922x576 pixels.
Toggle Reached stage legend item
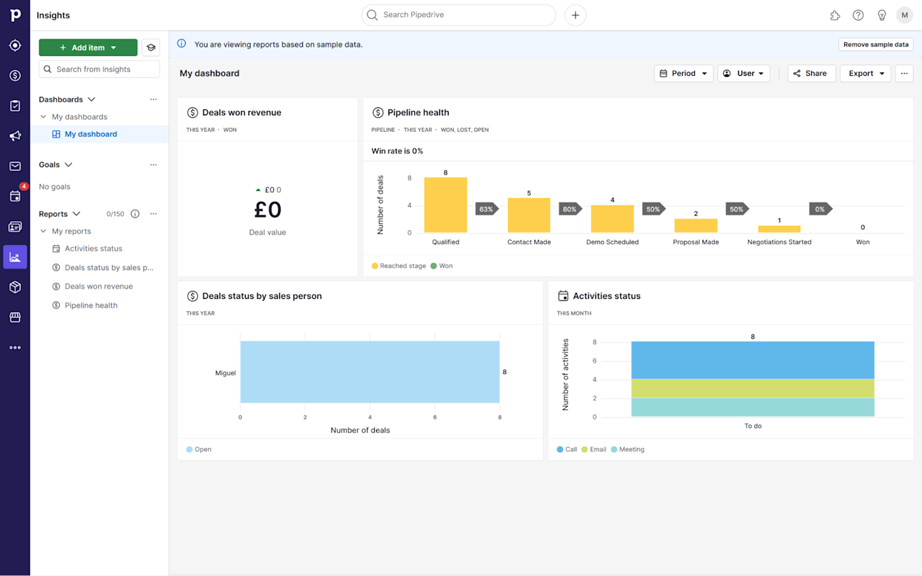tap(399, 266)
